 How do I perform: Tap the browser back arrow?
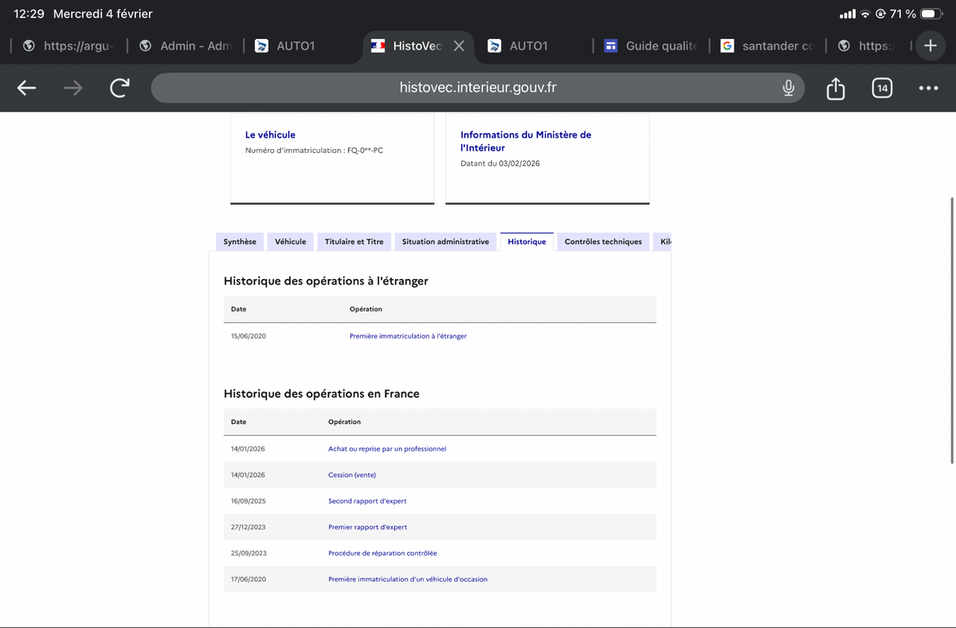coord(26,88)
